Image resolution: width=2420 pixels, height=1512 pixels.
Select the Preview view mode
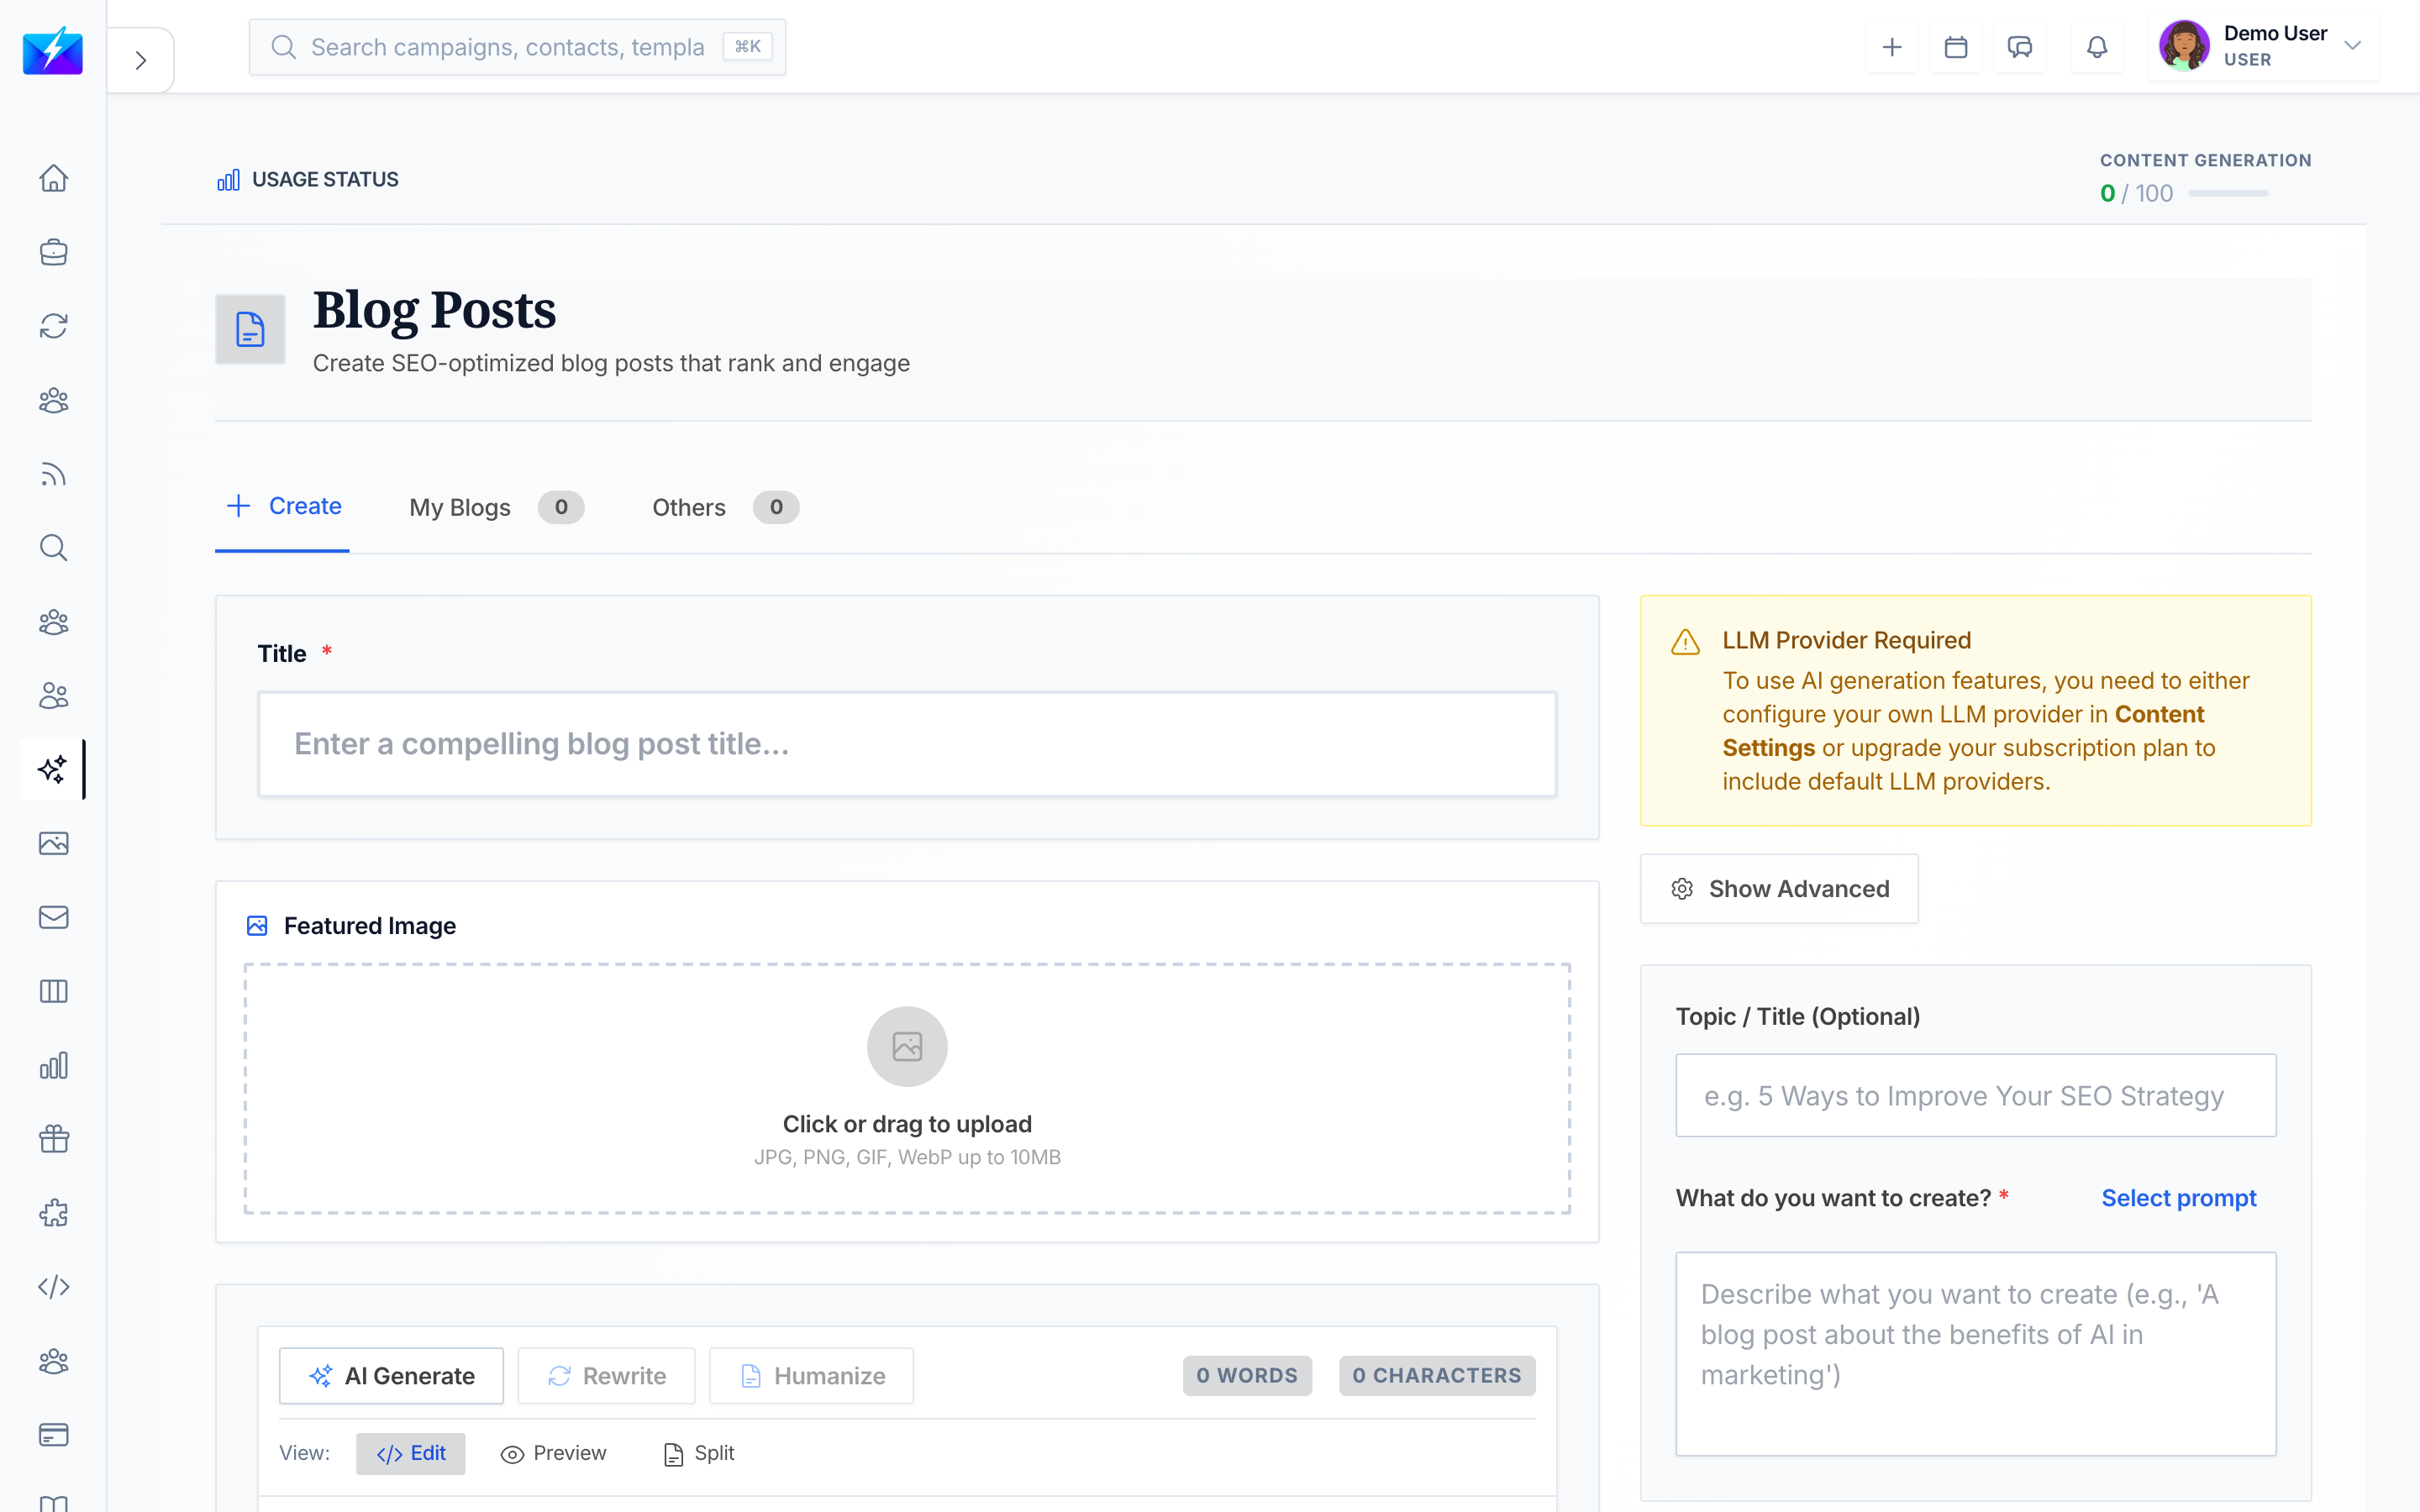click(x=553, y=1454)
